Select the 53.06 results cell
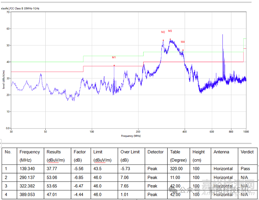The image size is (259, 200). coord(52,178)
